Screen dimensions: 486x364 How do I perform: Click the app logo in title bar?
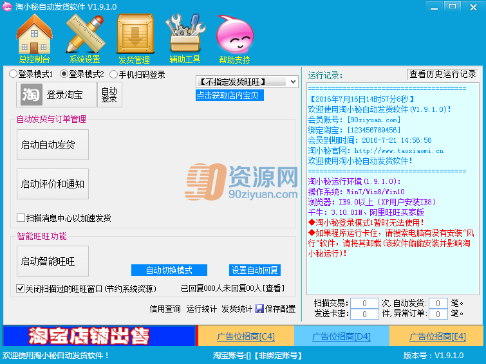pos(7,6)
